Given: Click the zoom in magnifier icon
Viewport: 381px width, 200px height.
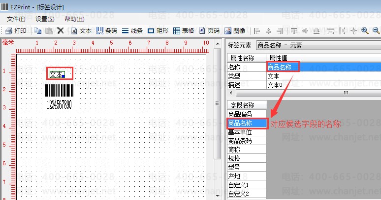Looking at the screenshot, I should [365, 30].
